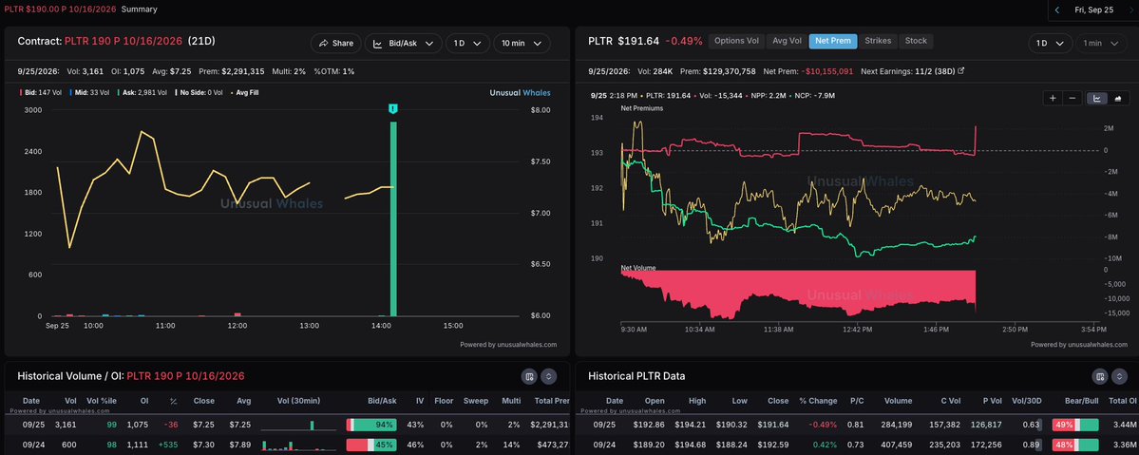
Task: Switch to the Avg Vol tab
Action: point(787,41)
